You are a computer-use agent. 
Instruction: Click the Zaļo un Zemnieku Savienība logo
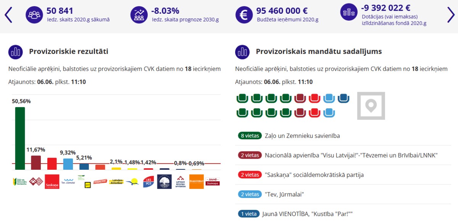pyautogui.click(x=20, y=182)
